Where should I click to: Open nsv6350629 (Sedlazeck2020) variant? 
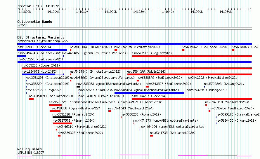204,47
